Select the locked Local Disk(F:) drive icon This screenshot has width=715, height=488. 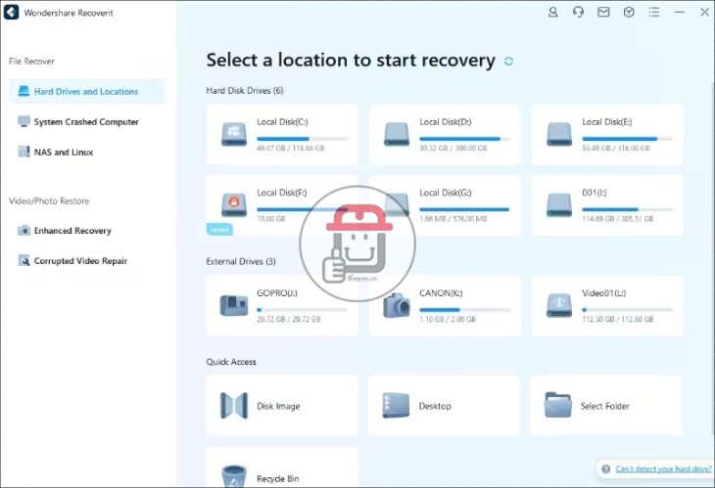(234, 204)
